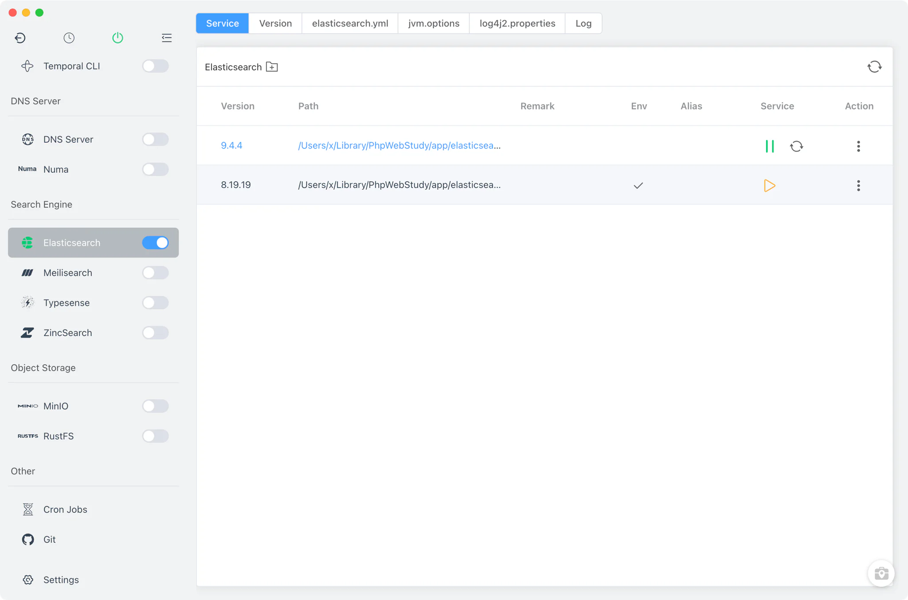
Task: Open the log4j2.properties tab
Action: 517,23
